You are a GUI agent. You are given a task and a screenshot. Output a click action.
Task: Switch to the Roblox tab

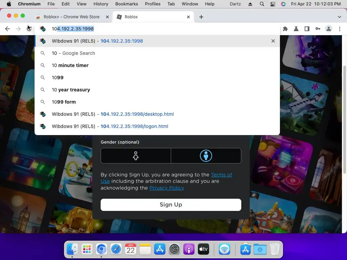pos(153,17)
